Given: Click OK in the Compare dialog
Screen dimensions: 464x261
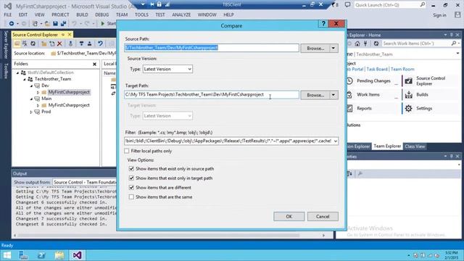Looking at the screenshot, I should click(x=289, y=217).
